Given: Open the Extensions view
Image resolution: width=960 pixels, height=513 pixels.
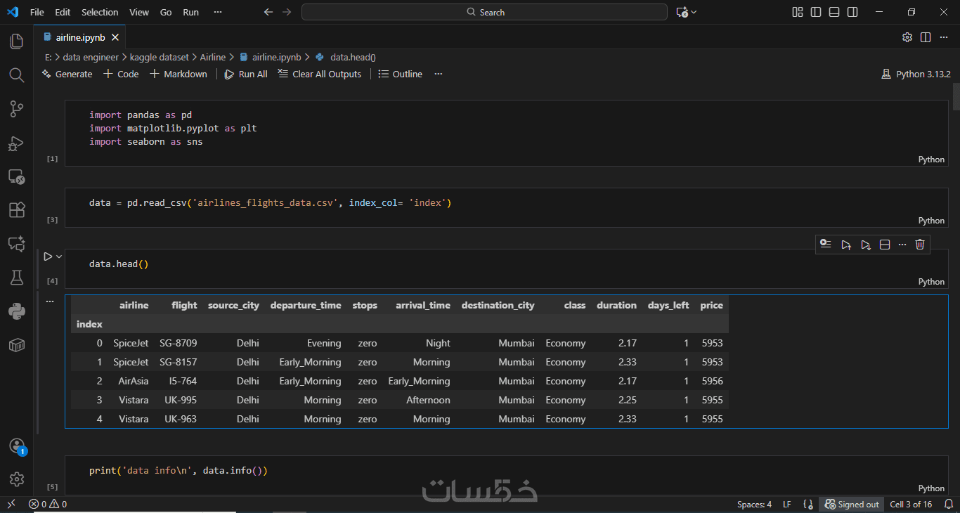Looking at the screenshot, I should pyautogui.click(x=16, y=210).
